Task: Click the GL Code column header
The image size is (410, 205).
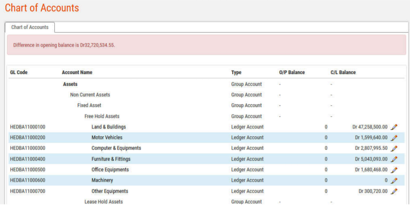Action: pyautogui.click(x=19, y=72)
